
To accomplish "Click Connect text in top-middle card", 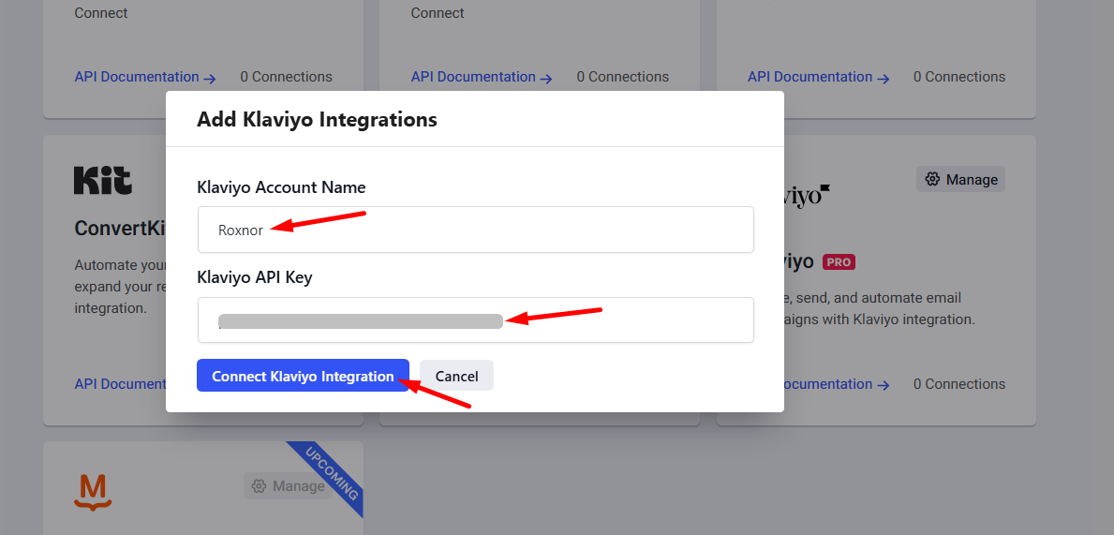I will tap(438, 13).
